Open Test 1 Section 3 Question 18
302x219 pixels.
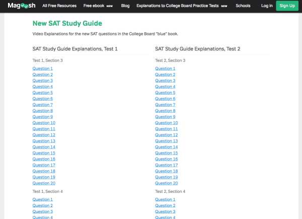44,171
